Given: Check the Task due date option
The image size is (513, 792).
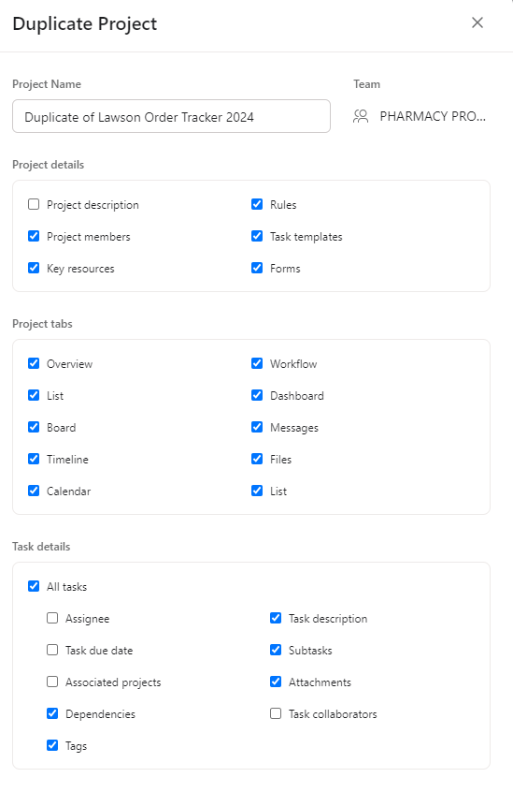Looking at the screenshot, I should (x=52, y=650).
